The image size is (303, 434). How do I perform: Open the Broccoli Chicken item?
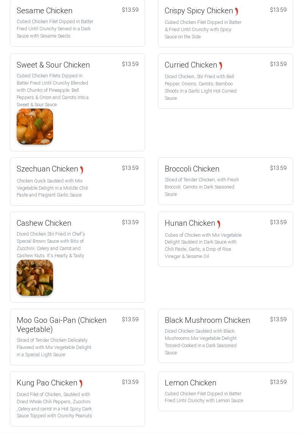[x=192, y=169]
